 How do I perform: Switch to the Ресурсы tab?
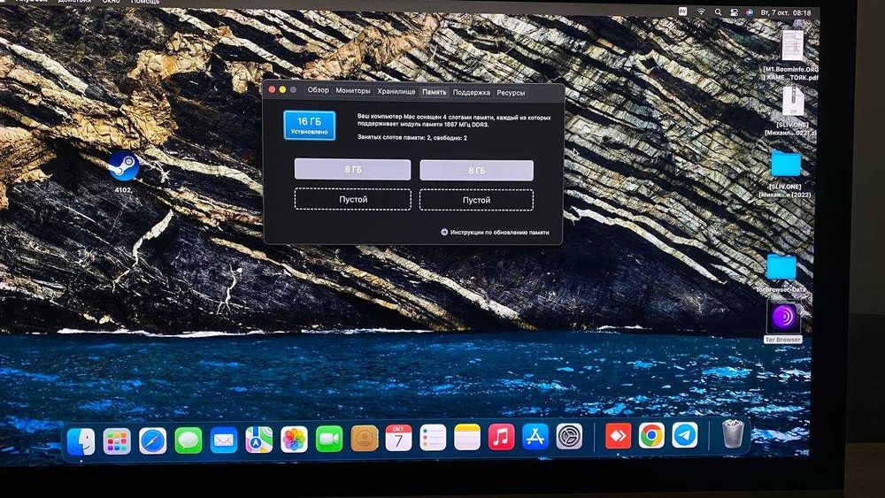[x=511, y=93]
